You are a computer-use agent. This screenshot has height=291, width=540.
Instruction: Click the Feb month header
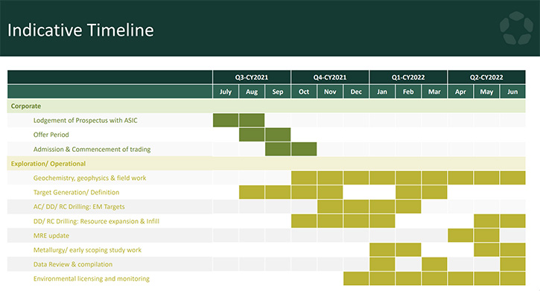click(408, 92)
